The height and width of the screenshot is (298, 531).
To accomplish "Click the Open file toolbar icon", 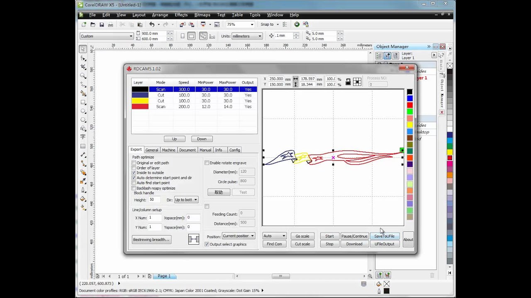I will 93,24.
